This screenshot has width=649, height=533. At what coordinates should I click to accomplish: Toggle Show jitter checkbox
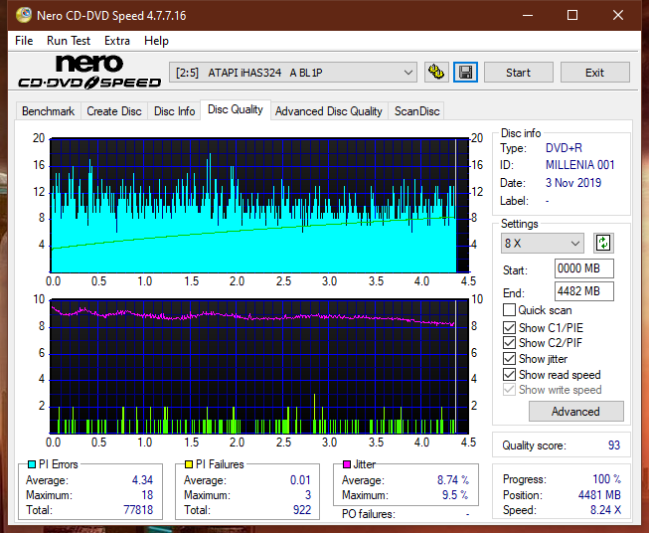coord(510,359)
